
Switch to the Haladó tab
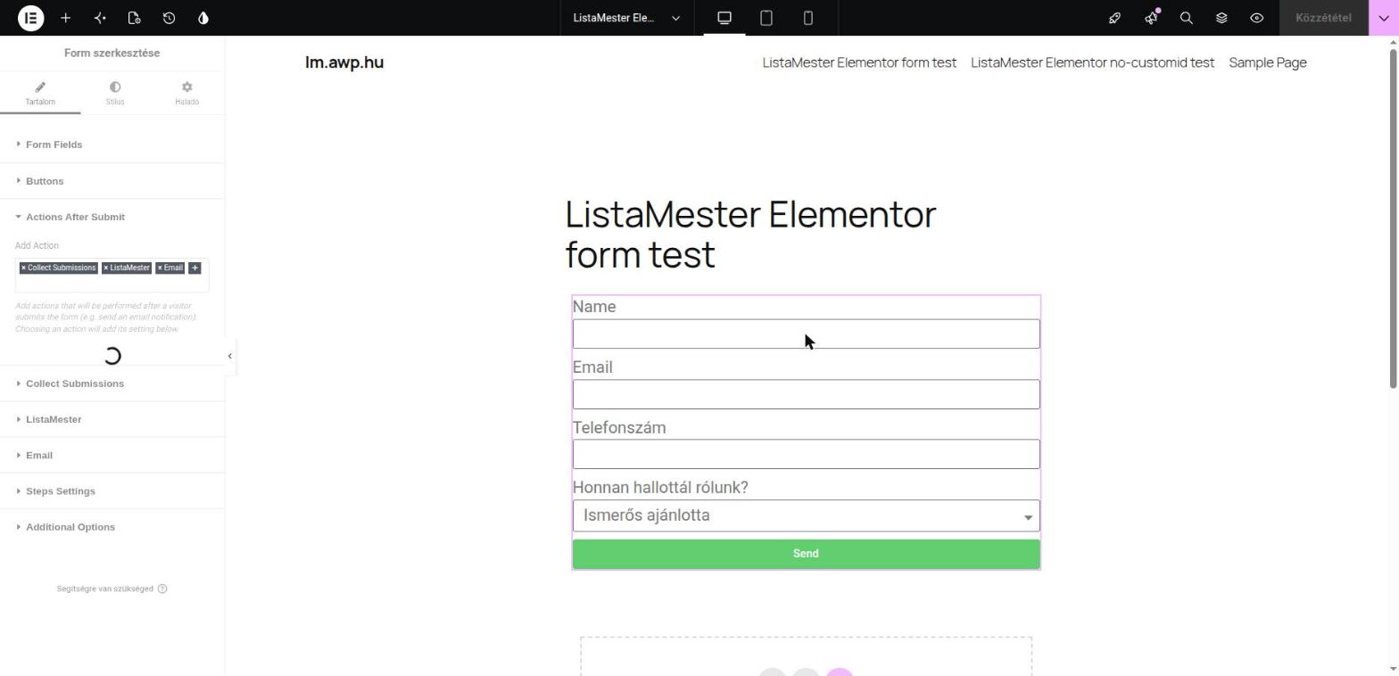[x=186, y=93]
